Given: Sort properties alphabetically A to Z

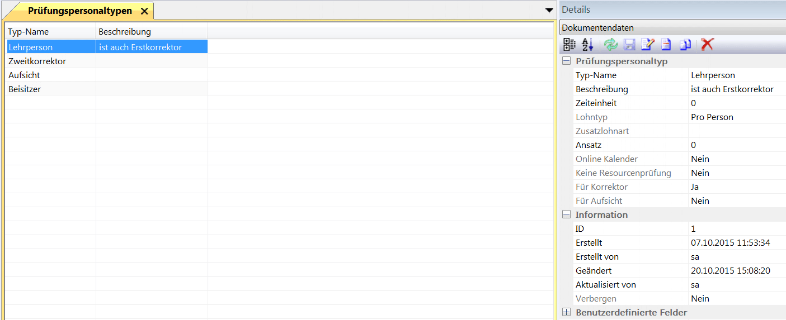Looking at the screenshot, I should tap(587, 45).
